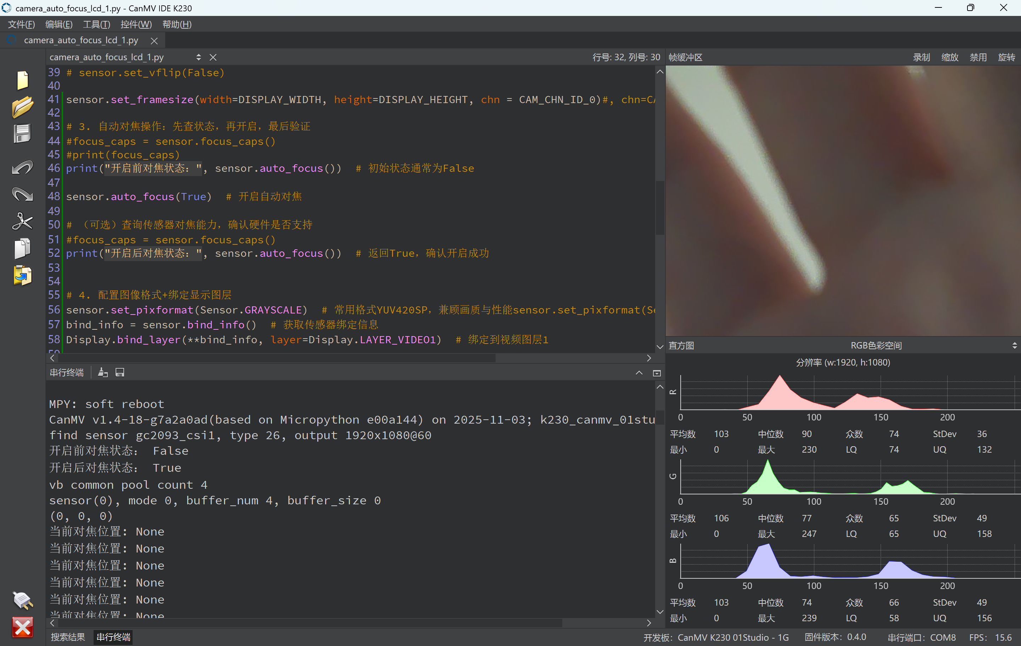Open the 工具(T) menu
1021x646 pixels.
point(96,24)
